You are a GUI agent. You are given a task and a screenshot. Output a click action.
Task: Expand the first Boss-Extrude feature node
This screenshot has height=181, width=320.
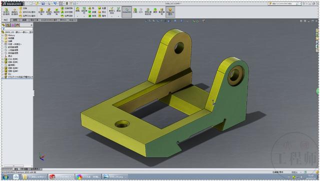pyautogui.click(x=2, y=59)
